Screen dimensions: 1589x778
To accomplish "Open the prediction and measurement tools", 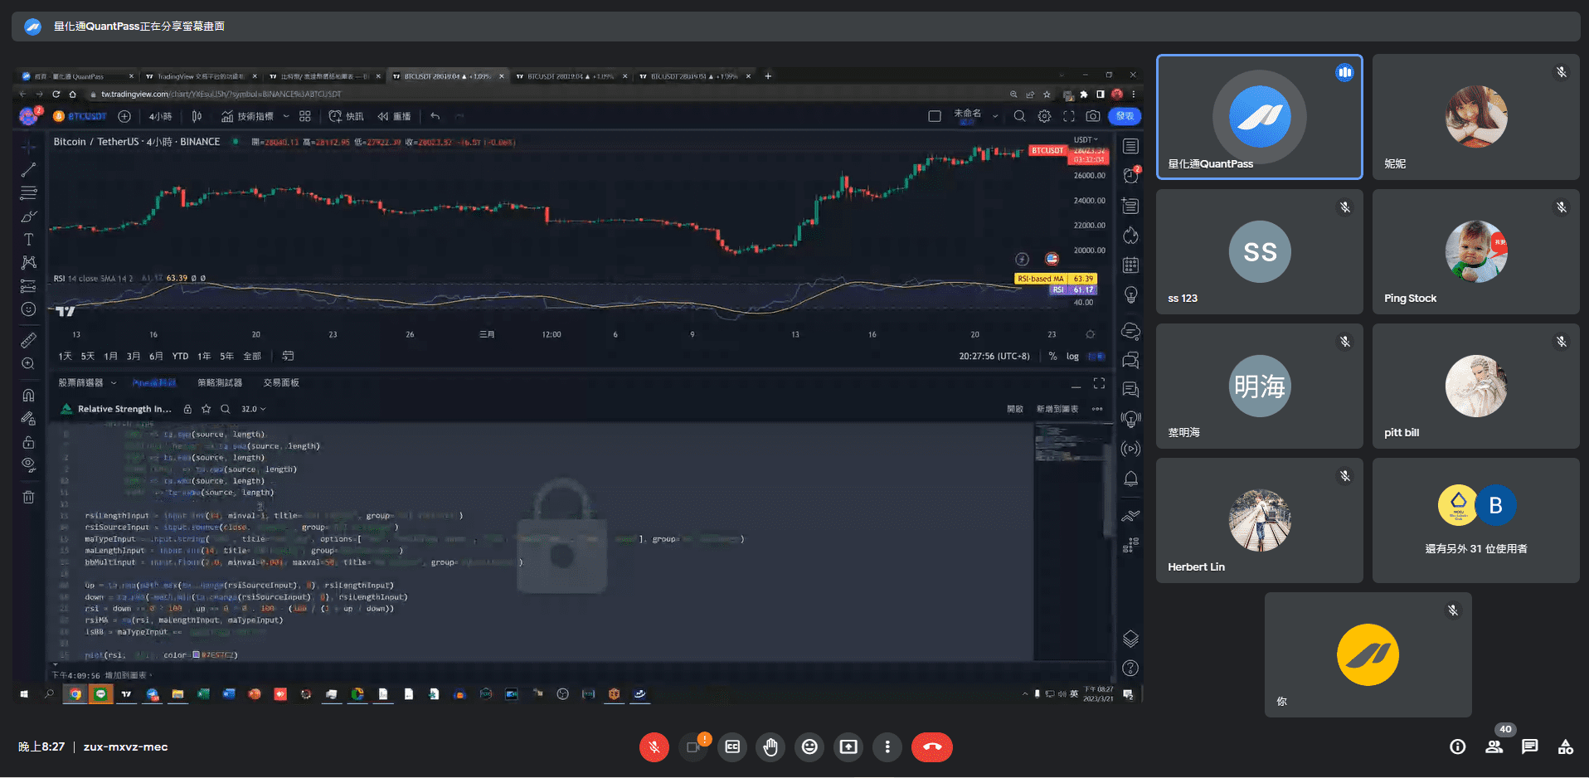I will (28, 286).
